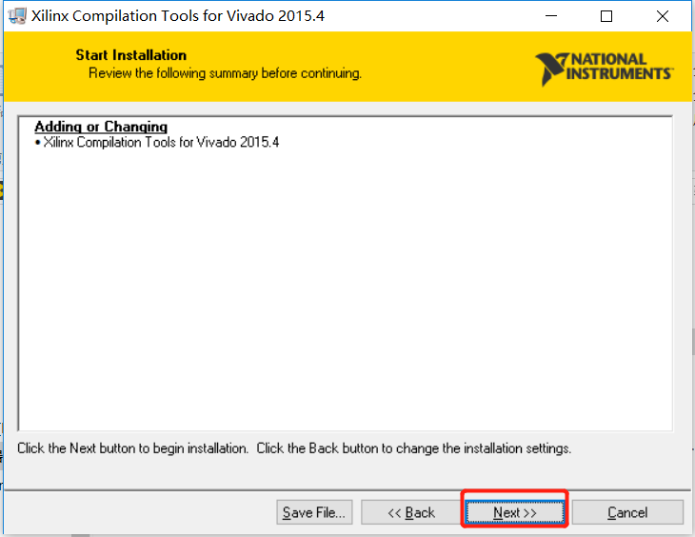Image resolution: width=695 pixels, height=537 pixels.
Task: Click the Adding or Changing heading
Action: pos(101,127)
